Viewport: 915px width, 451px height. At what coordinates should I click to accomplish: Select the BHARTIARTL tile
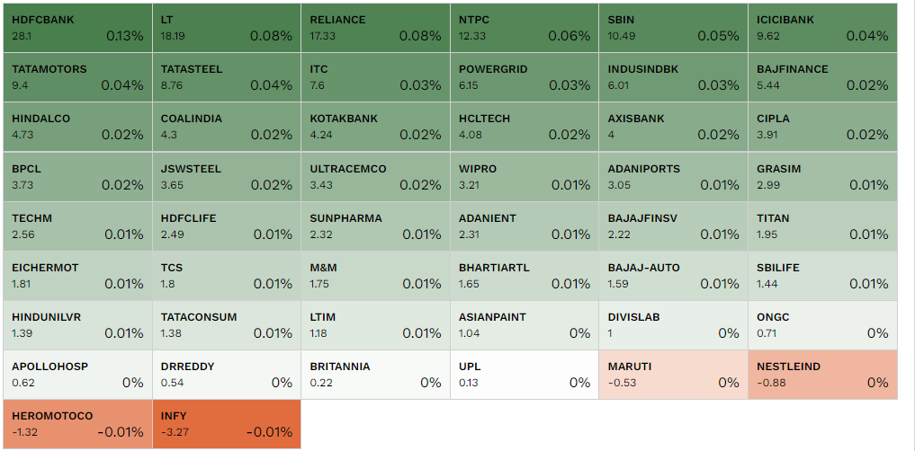(x=525, y=276)
